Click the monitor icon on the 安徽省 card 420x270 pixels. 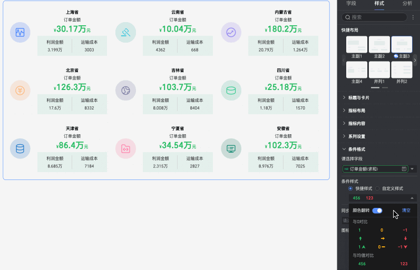[x=231, y=148]
